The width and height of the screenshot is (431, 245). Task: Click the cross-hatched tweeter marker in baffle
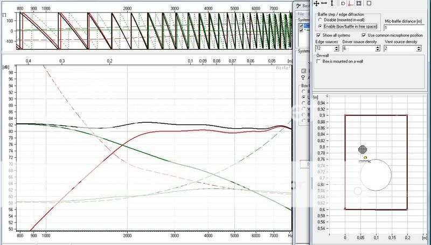coord(363,149)
